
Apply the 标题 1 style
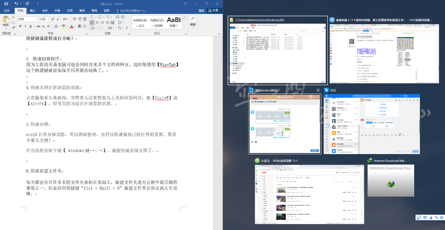coord(174,23)
